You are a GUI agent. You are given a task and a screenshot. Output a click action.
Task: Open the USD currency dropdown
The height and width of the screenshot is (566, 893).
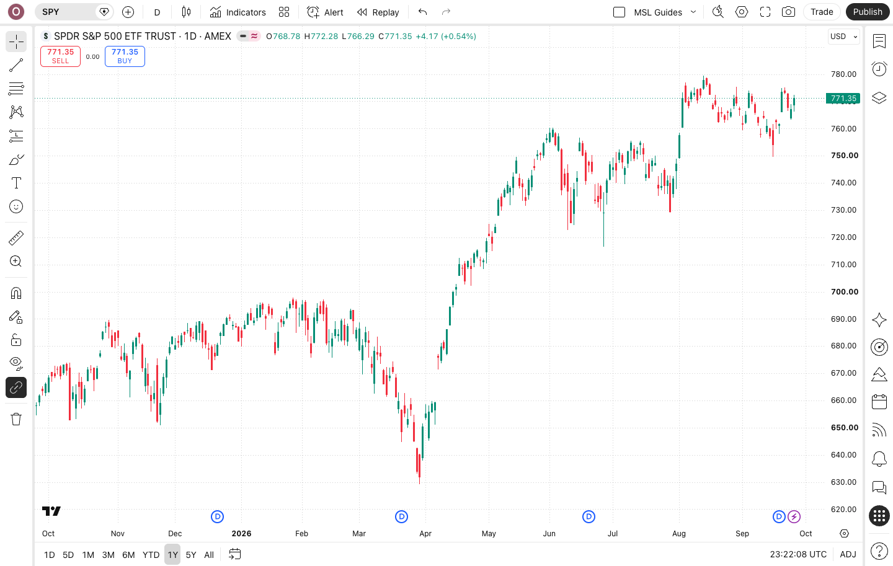click(844, 37)
